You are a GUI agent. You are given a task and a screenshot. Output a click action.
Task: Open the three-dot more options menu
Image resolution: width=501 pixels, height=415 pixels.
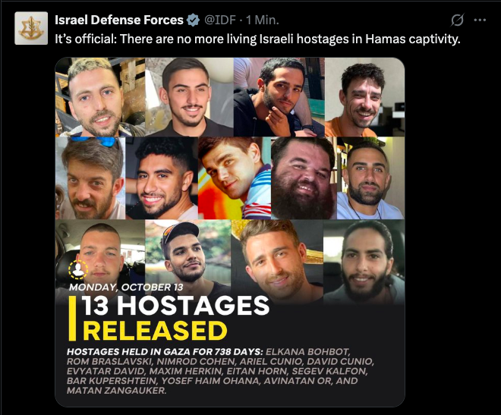click(x=480, y=20)
